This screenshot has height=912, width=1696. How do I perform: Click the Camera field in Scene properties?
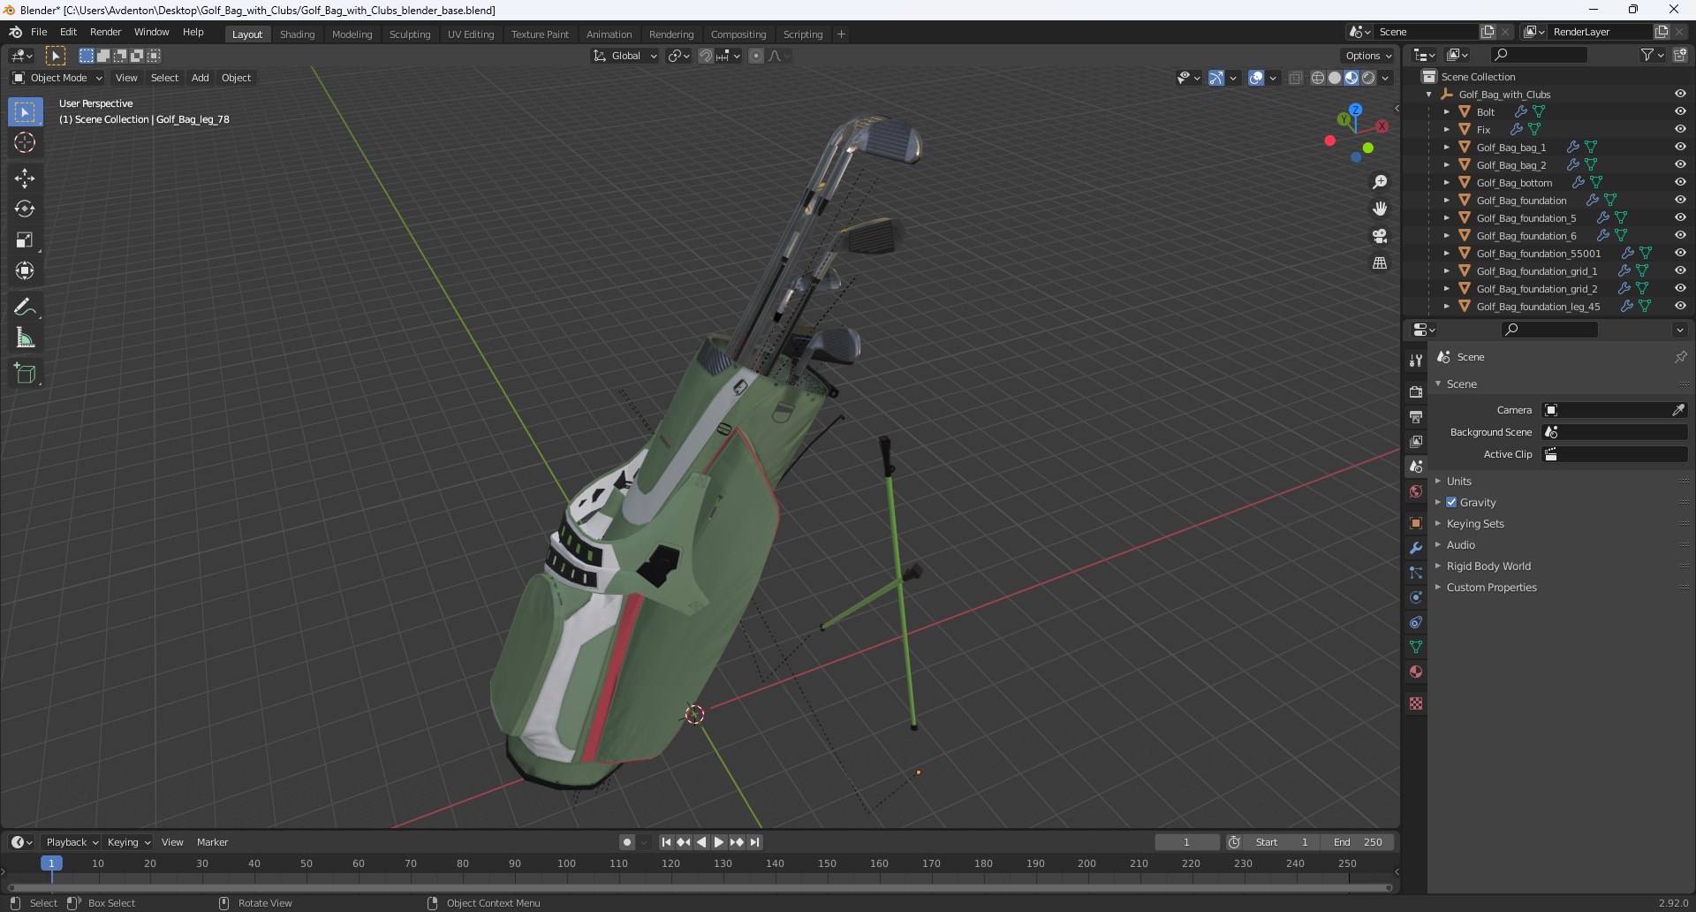click(x=1615, y=410)
